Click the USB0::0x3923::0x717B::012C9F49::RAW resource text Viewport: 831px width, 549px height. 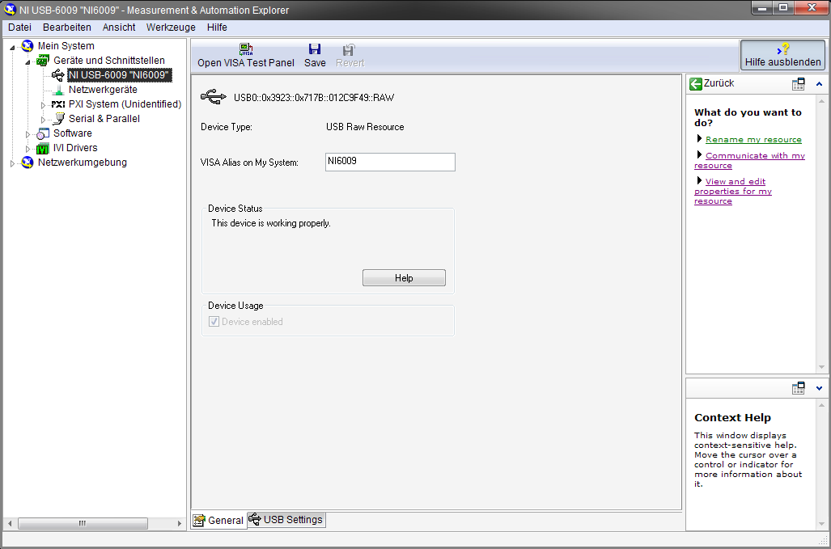(314, 97)
